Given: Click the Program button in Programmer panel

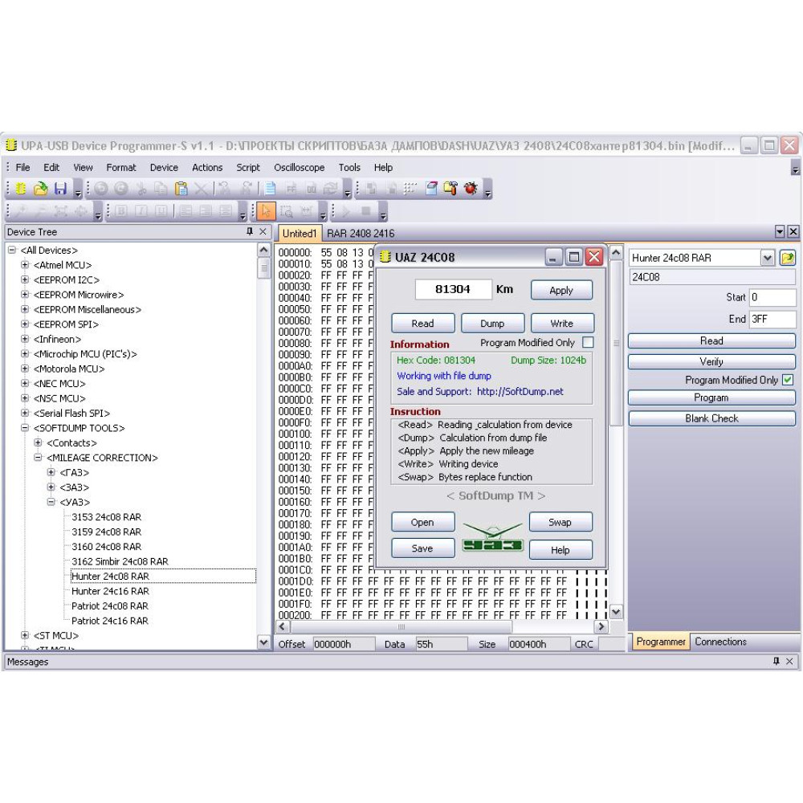Looking at the screenshot, I should click(711, 397).
